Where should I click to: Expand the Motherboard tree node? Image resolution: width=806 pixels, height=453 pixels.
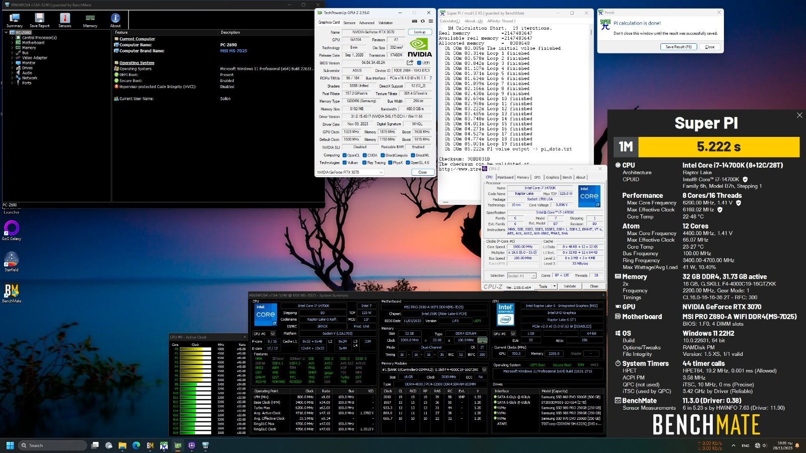[x=12, y=42]
